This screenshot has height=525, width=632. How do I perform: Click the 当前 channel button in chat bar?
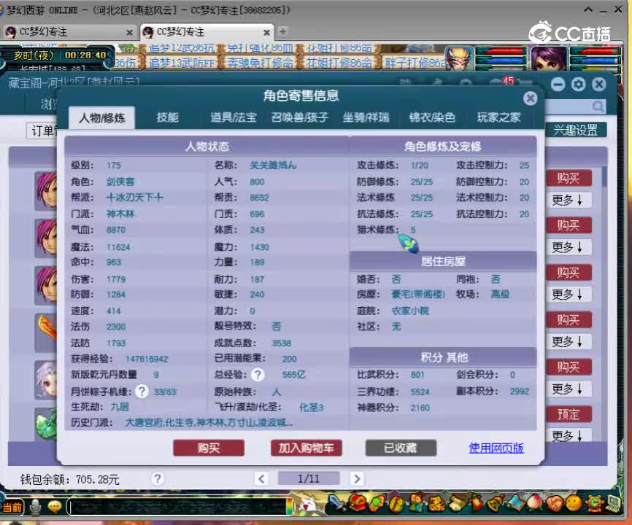12,507
